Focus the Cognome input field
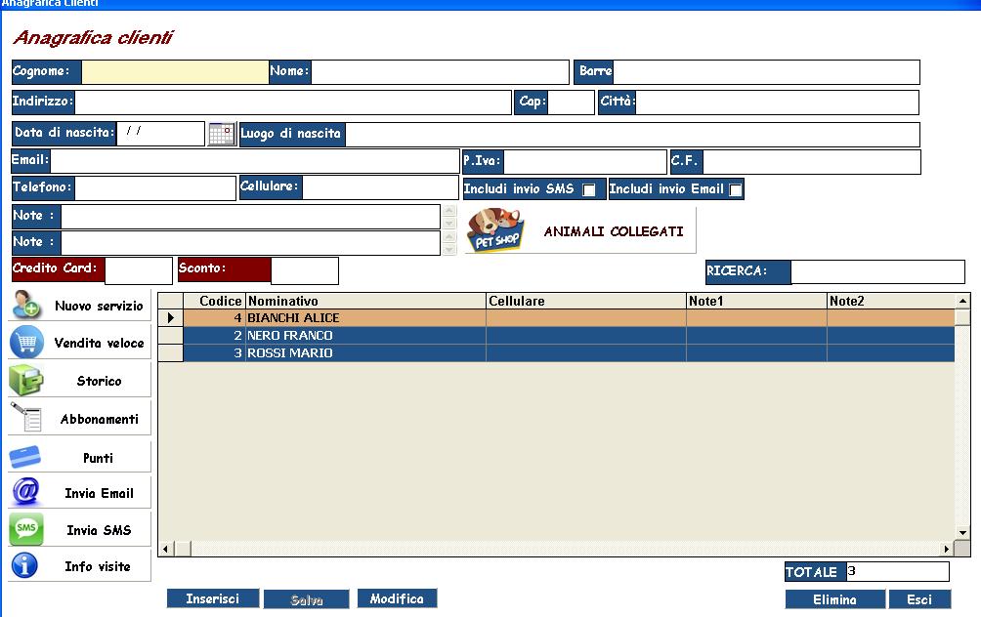 [x=175, y=72]
